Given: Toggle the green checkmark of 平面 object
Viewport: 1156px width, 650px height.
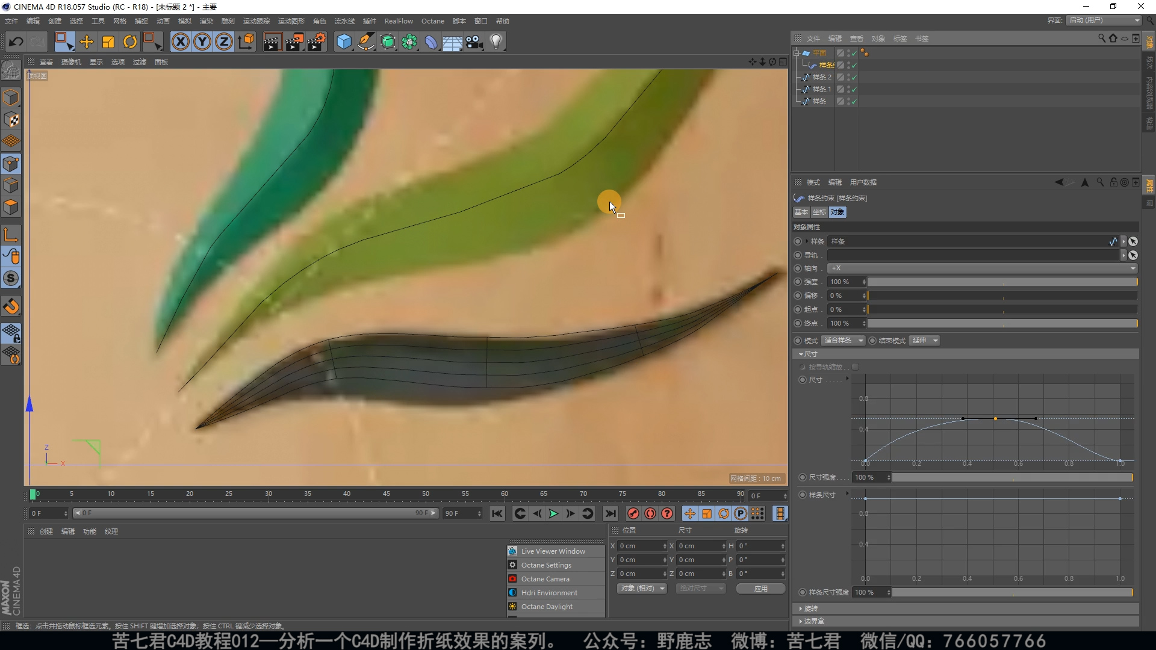Looking at the screenshot, I should (854, 53).
